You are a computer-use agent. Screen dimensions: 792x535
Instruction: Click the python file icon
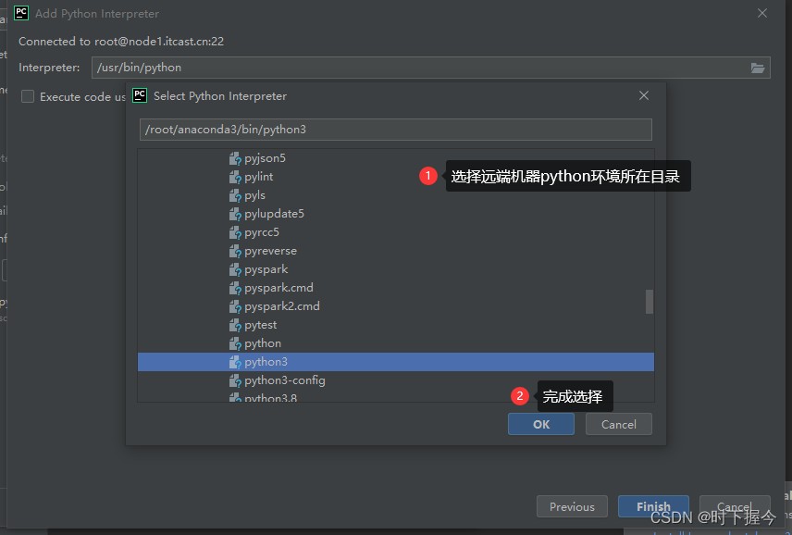tap(235, 344)
